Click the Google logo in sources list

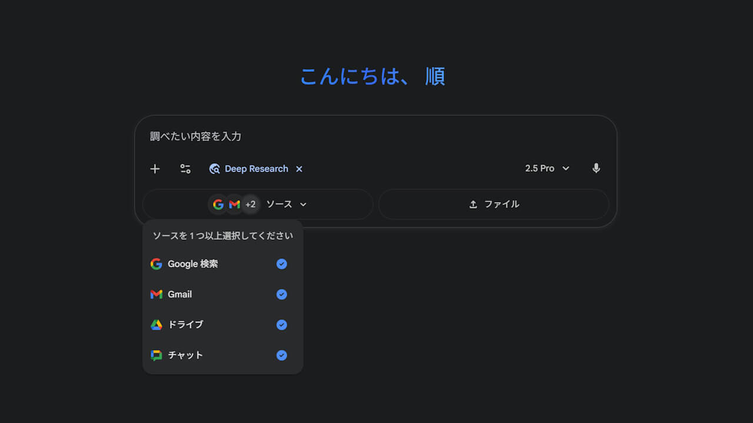pyautogui.click(x=156, y=264)
